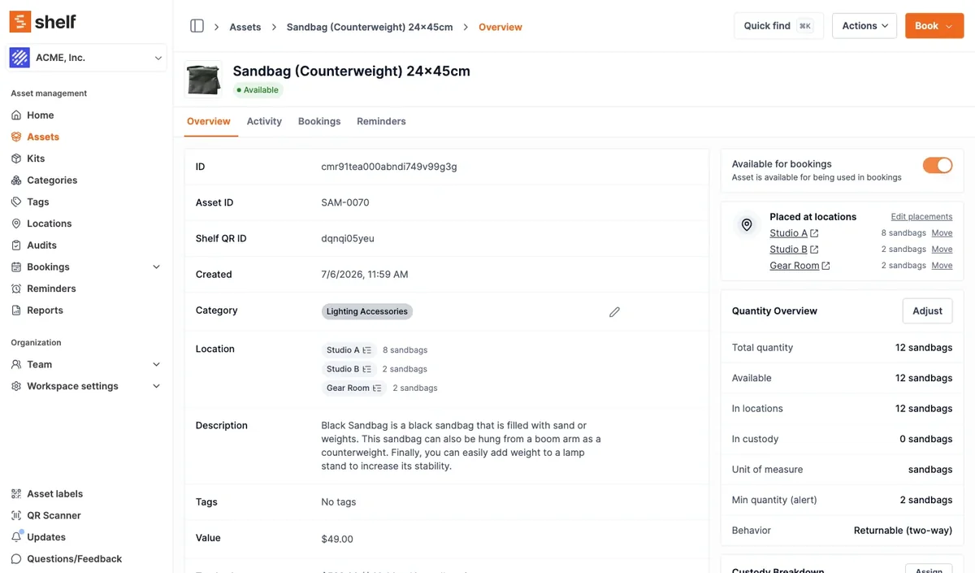Open Studio A external link icon
Image resolution: width=975 pixels, height=573 pixels.
(814, 233)
